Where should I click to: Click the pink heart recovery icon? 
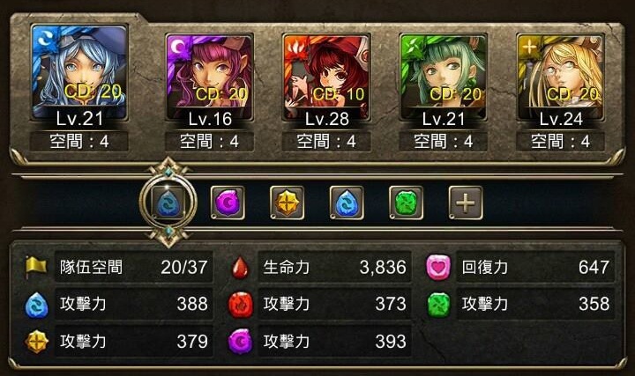click(438, 267)
